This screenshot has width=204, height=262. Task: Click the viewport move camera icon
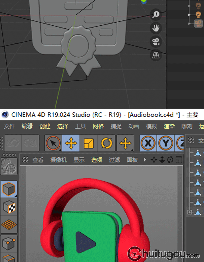pos(154,160)
